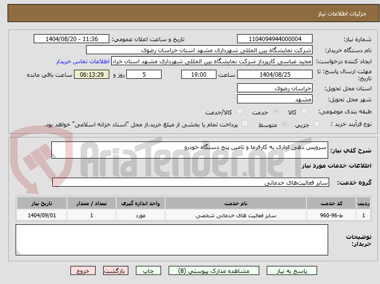Select the کالا radio button
This screenshot has height=284, width=380.
[x=304, y=111]
